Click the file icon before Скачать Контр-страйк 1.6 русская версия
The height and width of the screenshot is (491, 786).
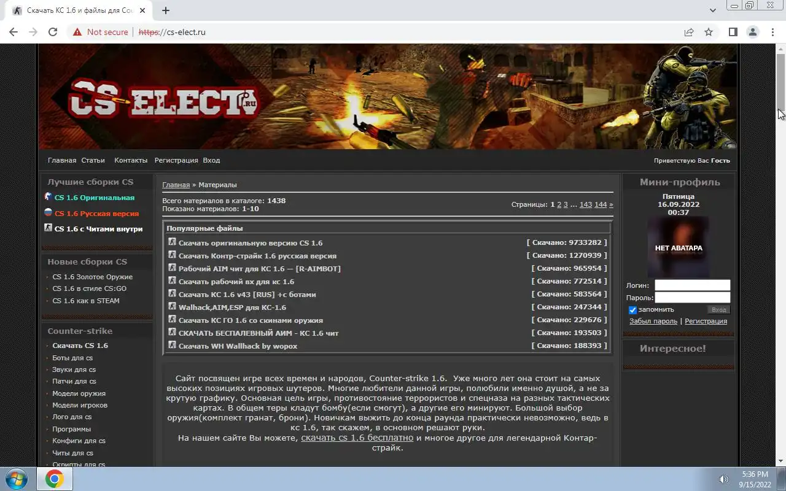tap(173, 255)
